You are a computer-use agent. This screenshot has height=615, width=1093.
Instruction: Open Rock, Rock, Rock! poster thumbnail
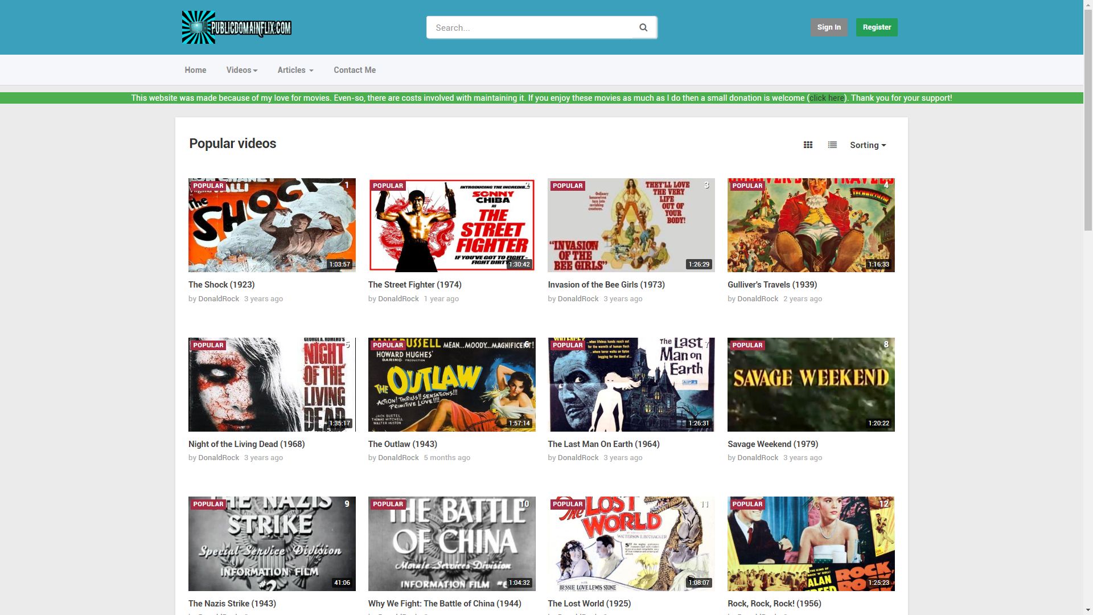point(811,544)
